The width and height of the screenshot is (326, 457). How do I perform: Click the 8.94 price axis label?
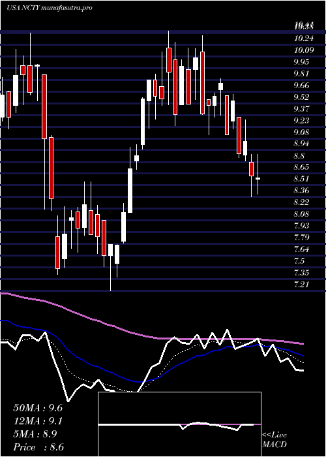pyautogui.click(x=301, y=144)
